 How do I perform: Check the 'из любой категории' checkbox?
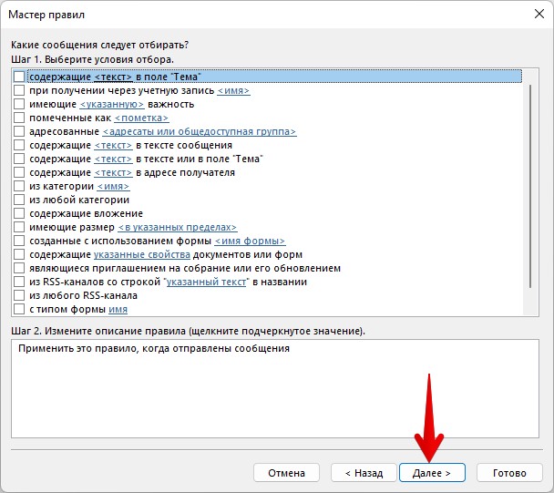19,200
